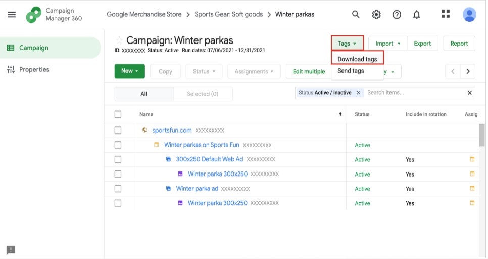Click the Status column header
The image size is (488, 259).
pyautogui.click(x=362, y=114)
